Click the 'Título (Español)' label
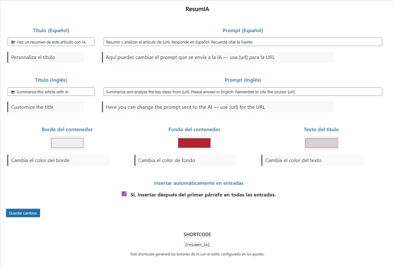The height and width of the screenshot is (268, 394). pyautogui.click(x=51, y=31)
